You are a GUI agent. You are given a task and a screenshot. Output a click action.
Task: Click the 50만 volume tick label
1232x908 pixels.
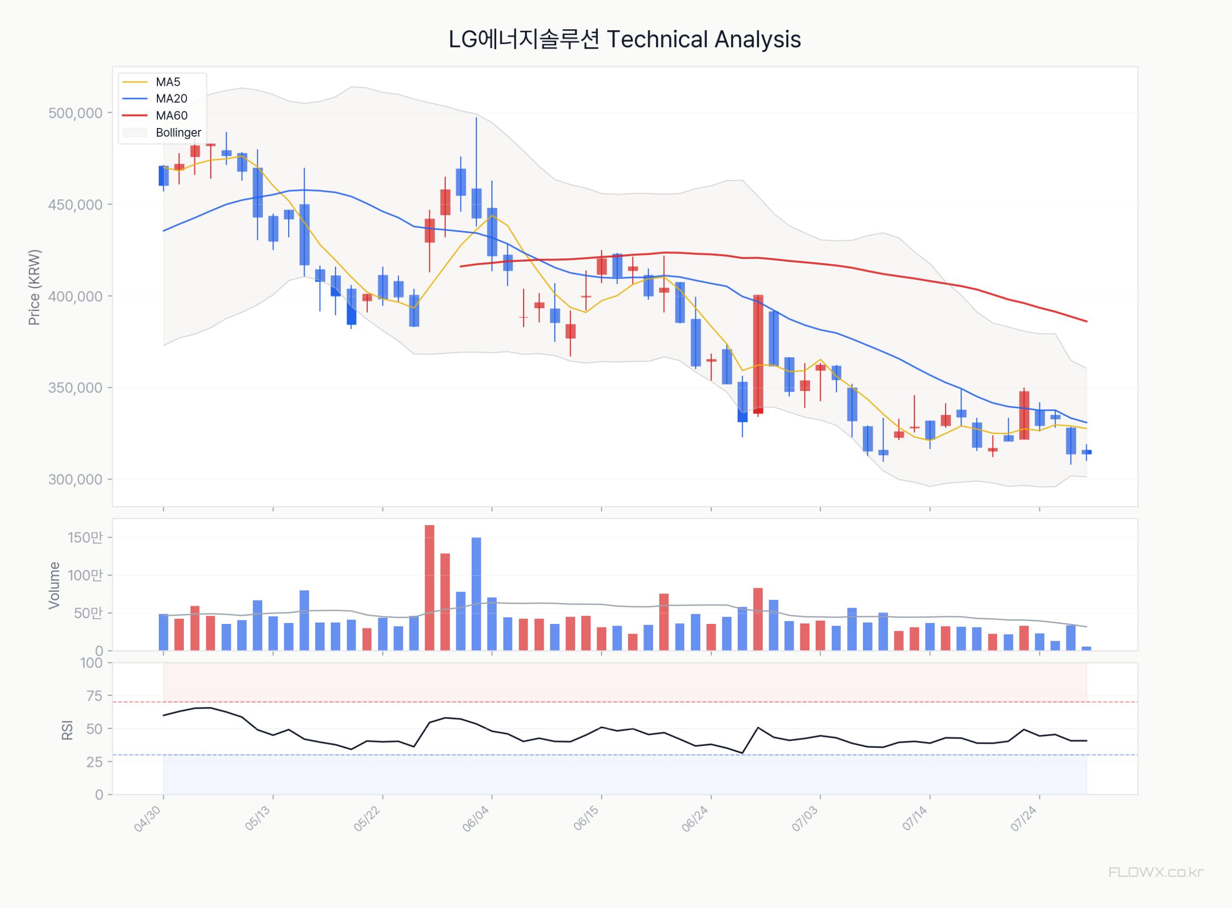pyautogui.click(x=89, y=613)
